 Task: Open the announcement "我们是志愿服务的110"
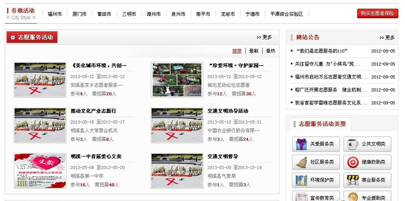[x=321, y=51]
